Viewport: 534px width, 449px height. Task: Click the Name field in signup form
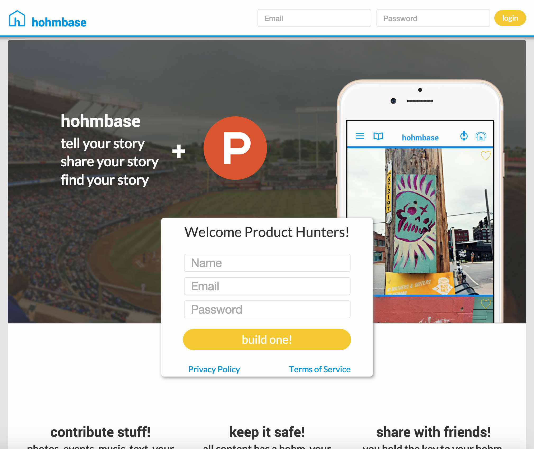267,263
